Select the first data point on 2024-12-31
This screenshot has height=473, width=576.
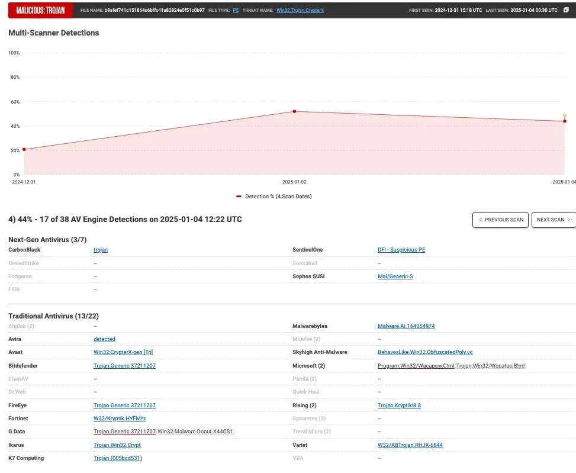24,150
